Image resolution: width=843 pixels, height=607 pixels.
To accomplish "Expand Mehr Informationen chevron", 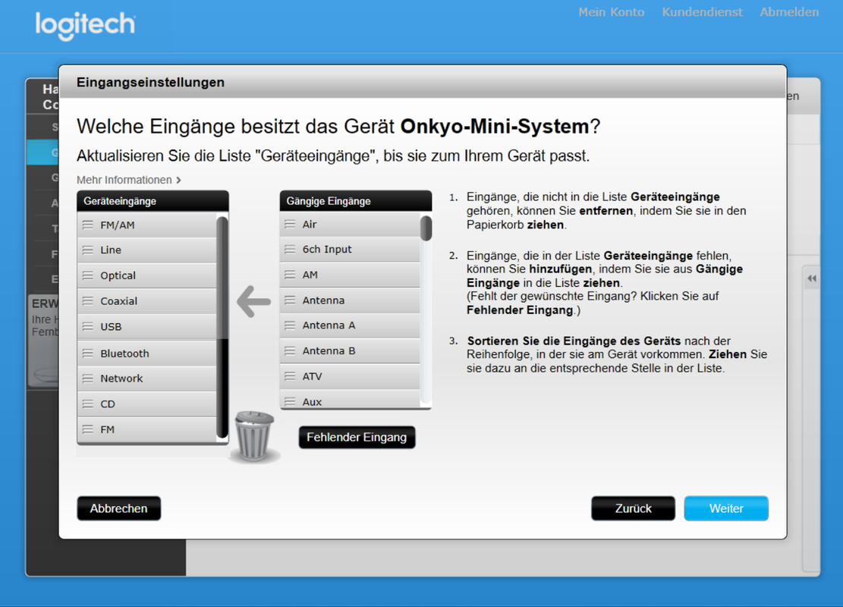I will (x=179, y=180).
